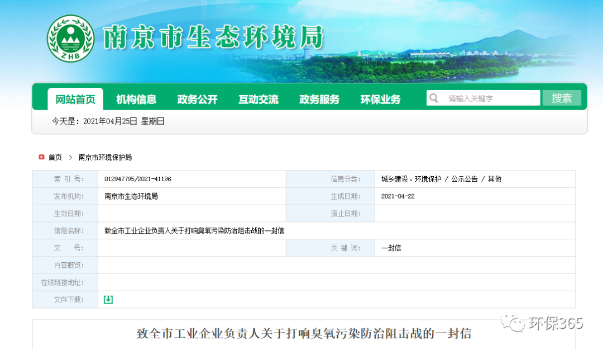Select the 政务服务 navigation item
The width and height of the screenshot is (603, 350).
(319, 100)
